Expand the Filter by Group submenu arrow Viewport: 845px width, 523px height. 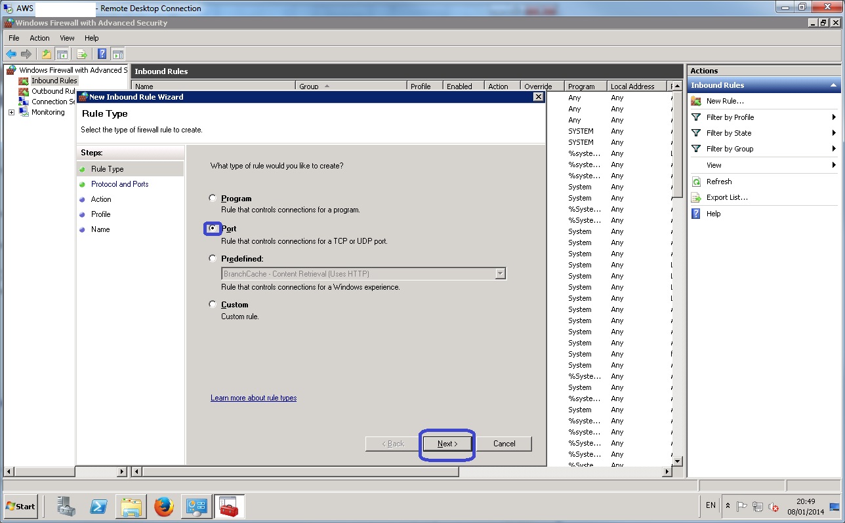pyautogui.click(x=834, y=149)
